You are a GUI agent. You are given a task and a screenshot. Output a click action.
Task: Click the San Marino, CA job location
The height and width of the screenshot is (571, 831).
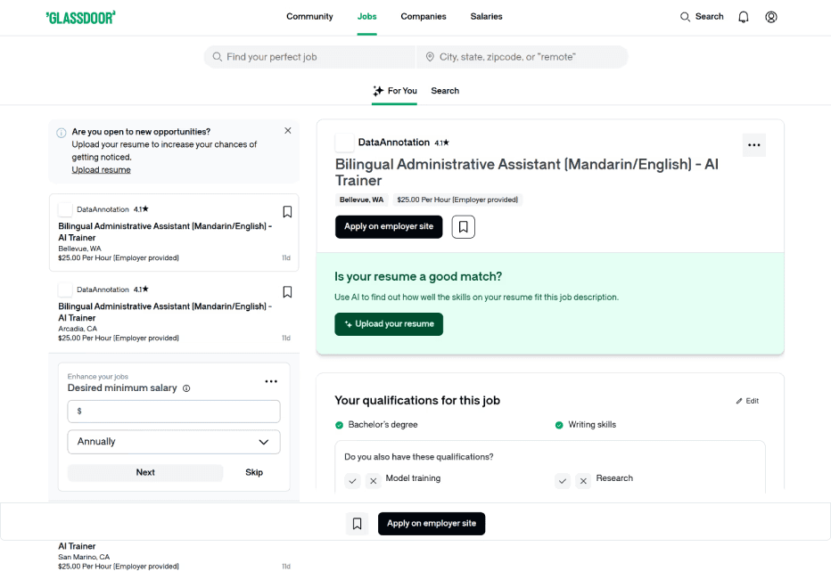tap(84, 558)
